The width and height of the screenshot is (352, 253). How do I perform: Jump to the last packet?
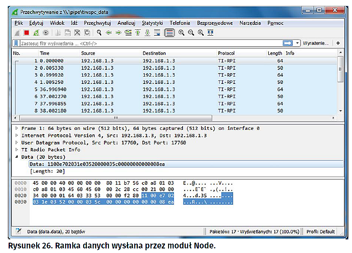147,32
